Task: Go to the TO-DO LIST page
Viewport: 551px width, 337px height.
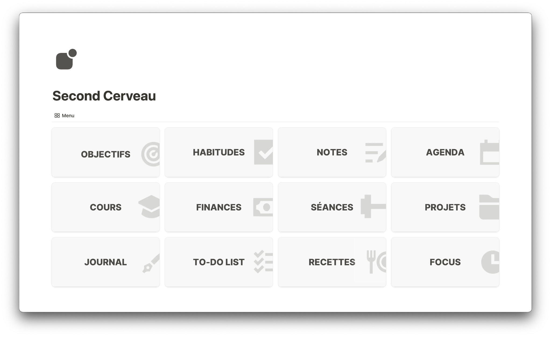Action: pyautogui.click(x=218, y=262)
